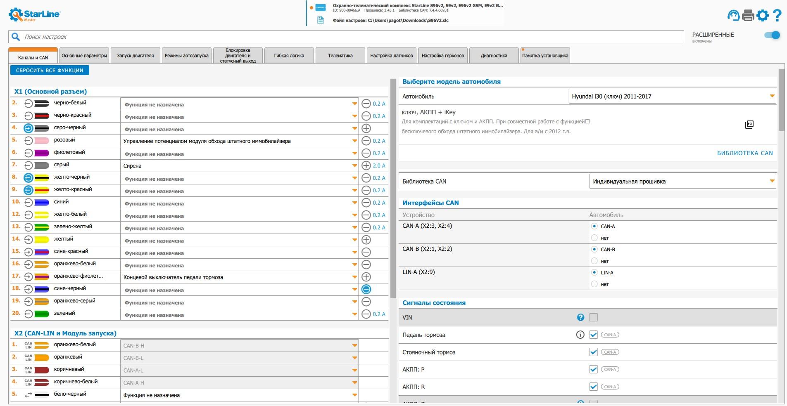The image size is (787, 406).
Task: Open function dropdown for wire 5 розовый
Action: [x=239, y=141]
